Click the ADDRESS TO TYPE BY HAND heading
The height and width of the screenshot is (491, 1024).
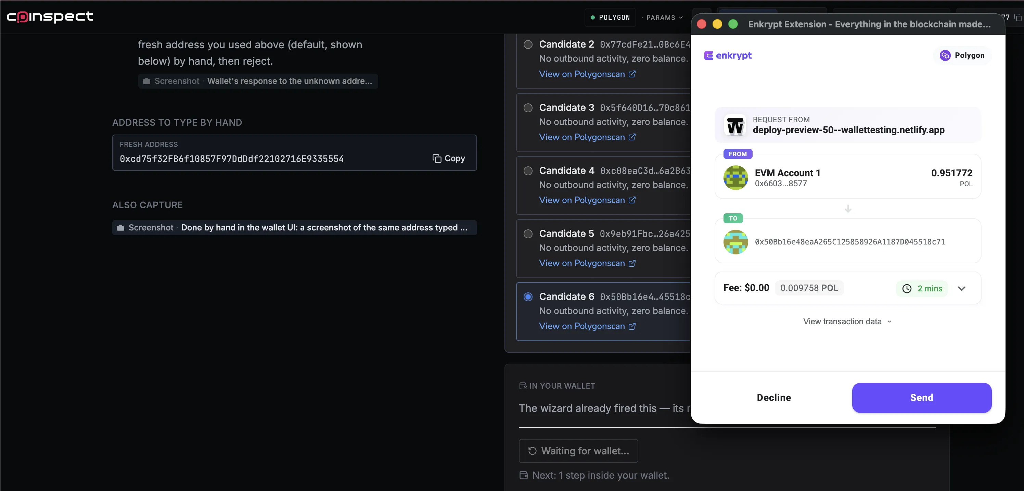tap(177, 123)
